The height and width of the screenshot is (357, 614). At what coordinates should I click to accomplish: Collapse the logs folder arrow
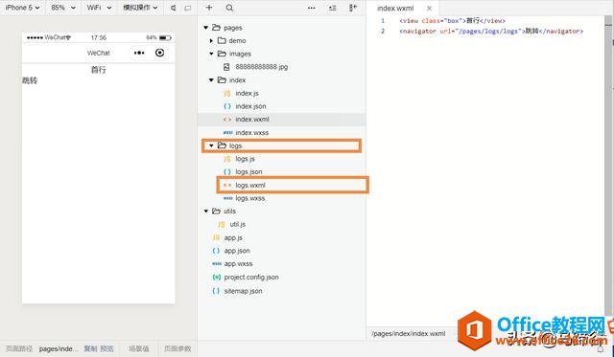pyautogui.click(x=211, y=145)
